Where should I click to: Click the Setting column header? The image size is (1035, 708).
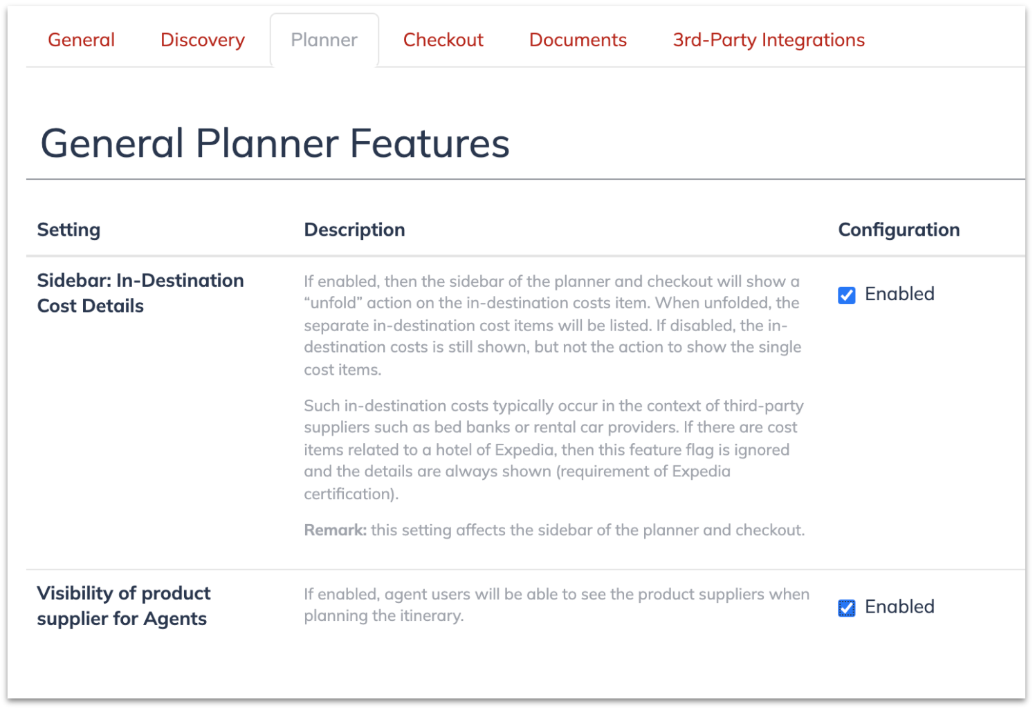click(x=68, y=230)
